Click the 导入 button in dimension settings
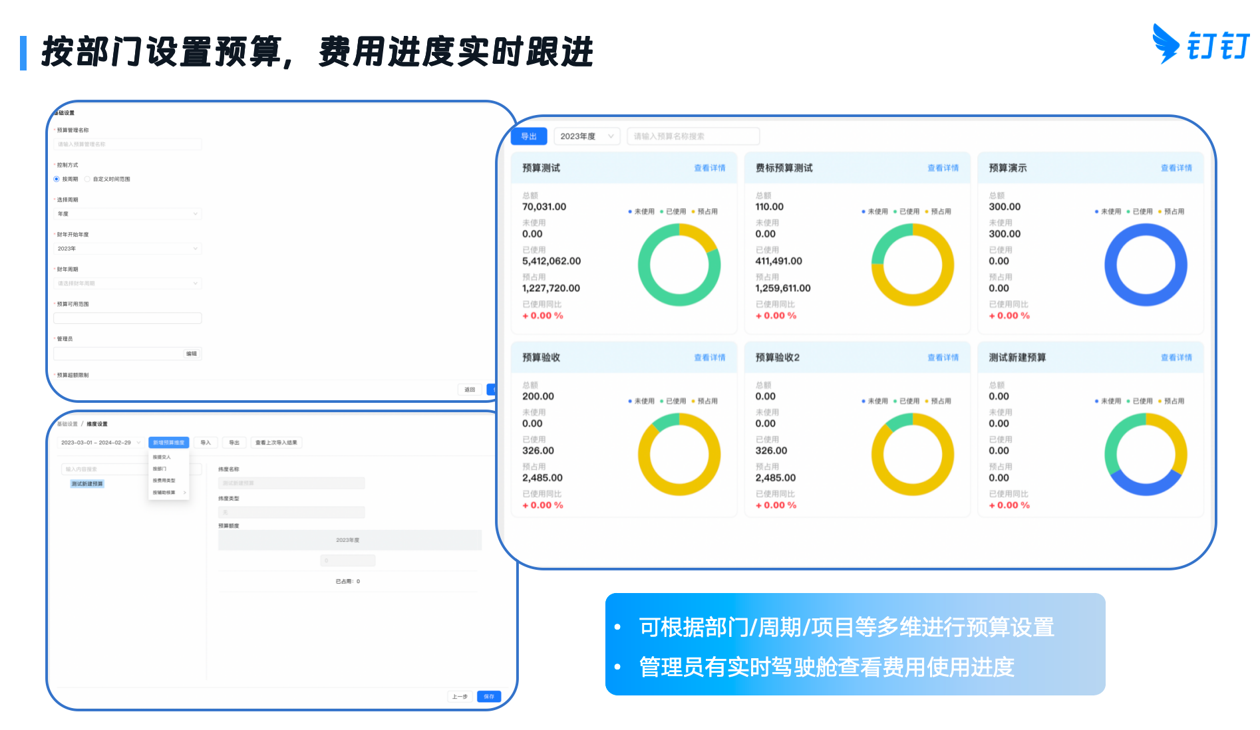The image size is (1260, 730). pyautogui.click(x=206, y=442)
